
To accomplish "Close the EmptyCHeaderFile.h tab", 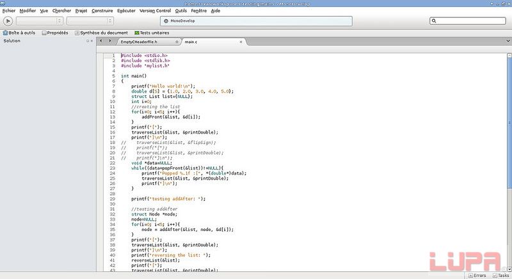I will point(177,42).
